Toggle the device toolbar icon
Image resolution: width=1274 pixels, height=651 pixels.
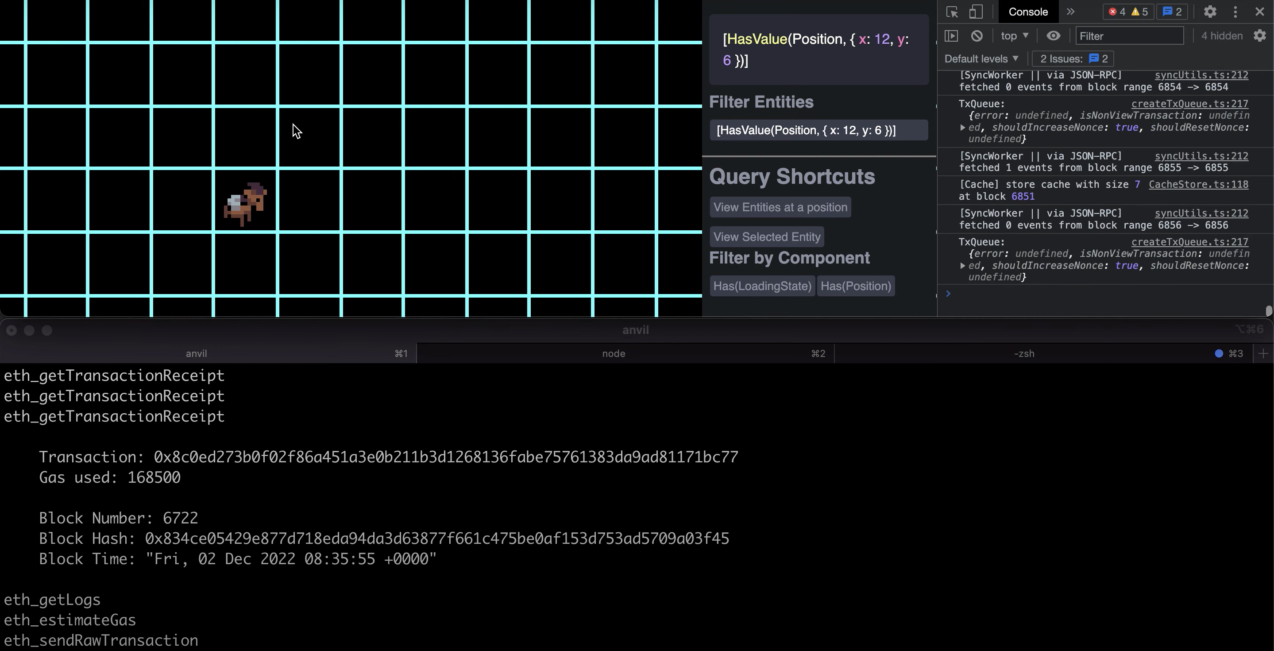(x=975, y=12)
